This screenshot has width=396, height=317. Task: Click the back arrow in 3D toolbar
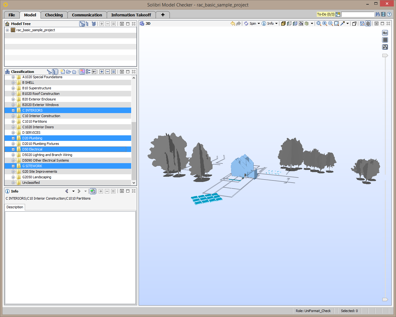point(233,23)
